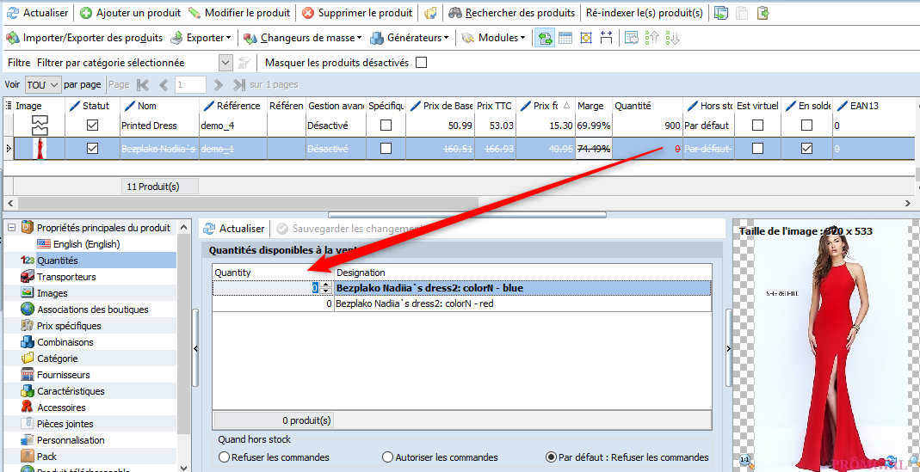Click Supprimer le produit red cross

(308, 12)
